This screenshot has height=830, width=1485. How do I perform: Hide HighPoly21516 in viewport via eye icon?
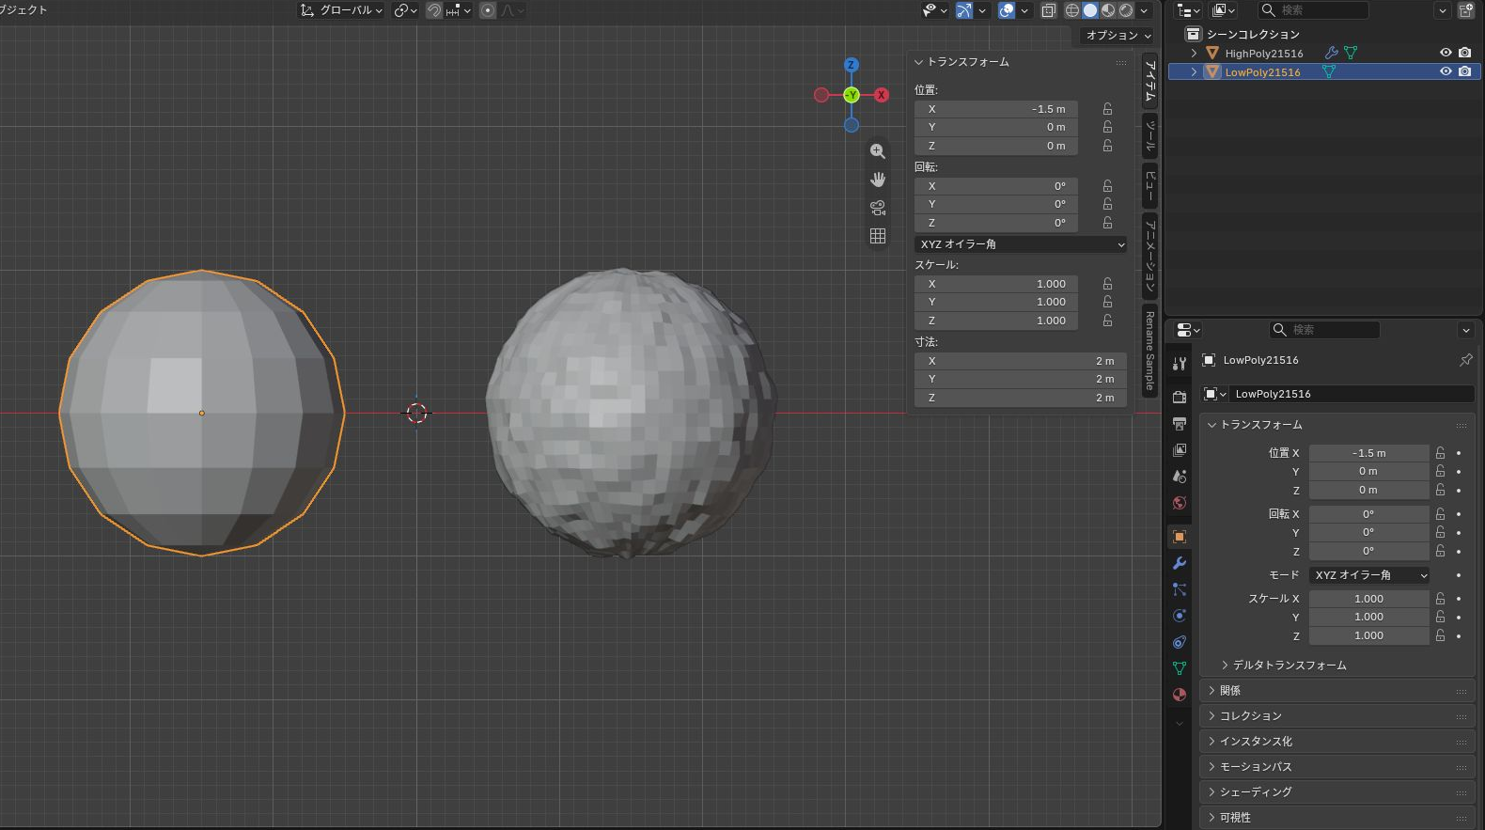click(x=1446, y=53)
